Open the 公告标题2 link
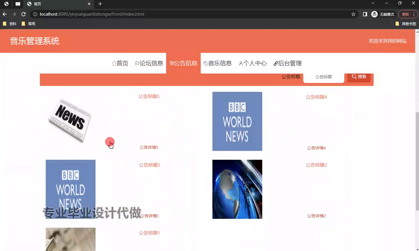The image size is (419, 251). 316,165
